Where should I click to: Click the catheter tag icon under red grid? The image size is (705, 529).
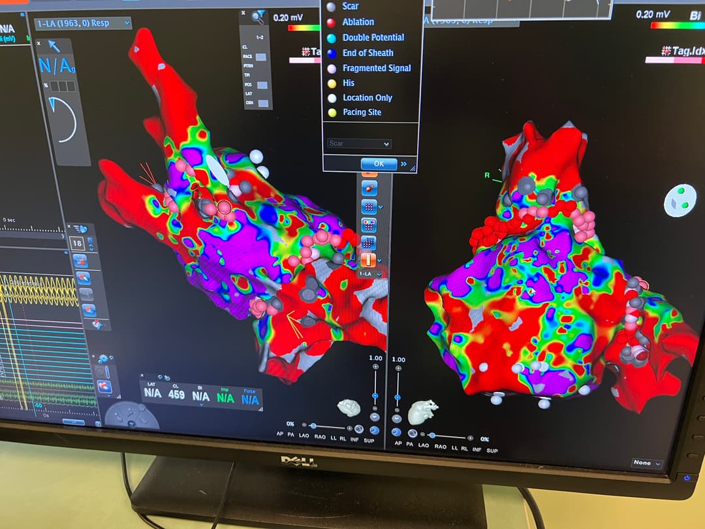click(x=84, y=278)
